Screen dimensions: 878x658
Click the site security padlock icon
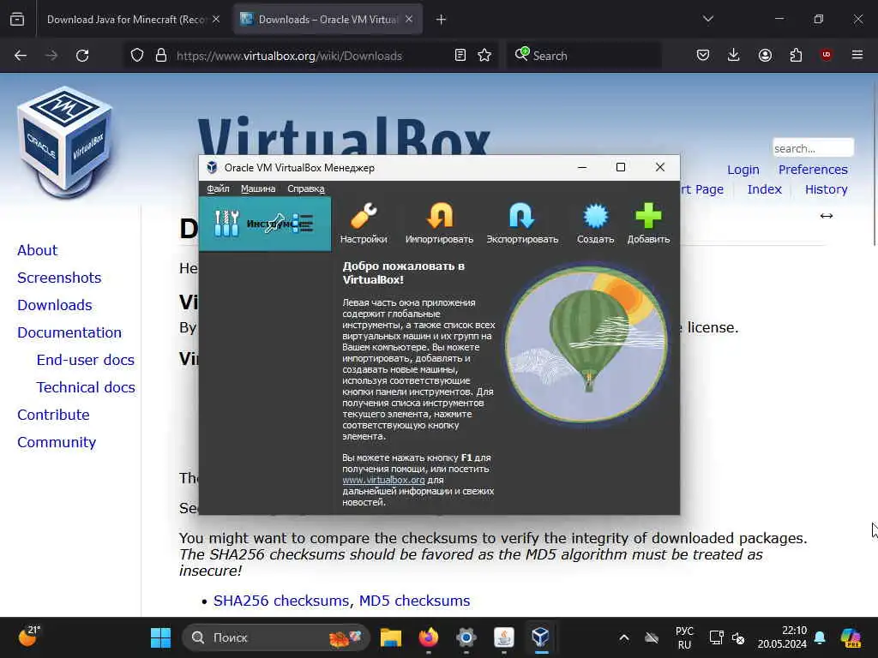pyautogui.click(x=161, y=56)
